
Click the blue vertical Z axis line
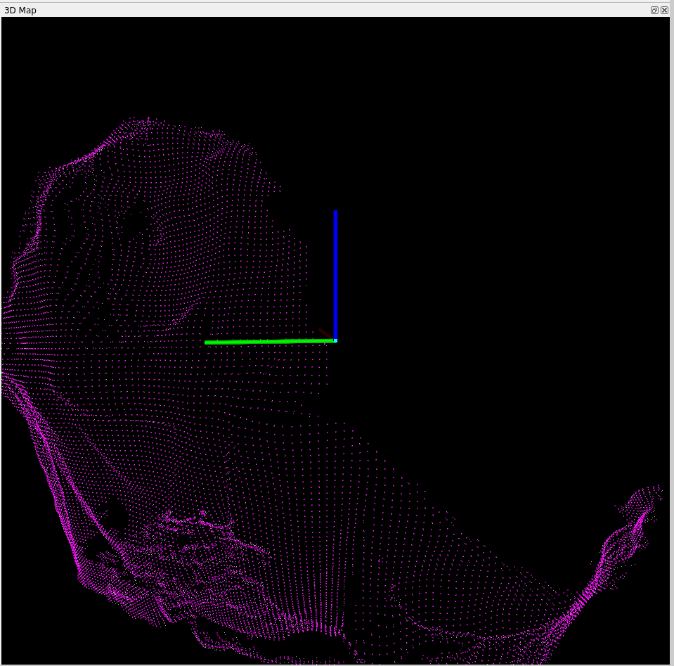(335, 274)
